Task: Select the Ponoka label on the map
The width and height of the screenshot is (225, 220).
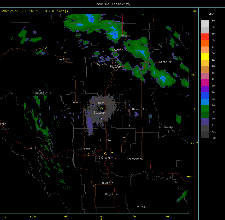Action: (125, 36)
